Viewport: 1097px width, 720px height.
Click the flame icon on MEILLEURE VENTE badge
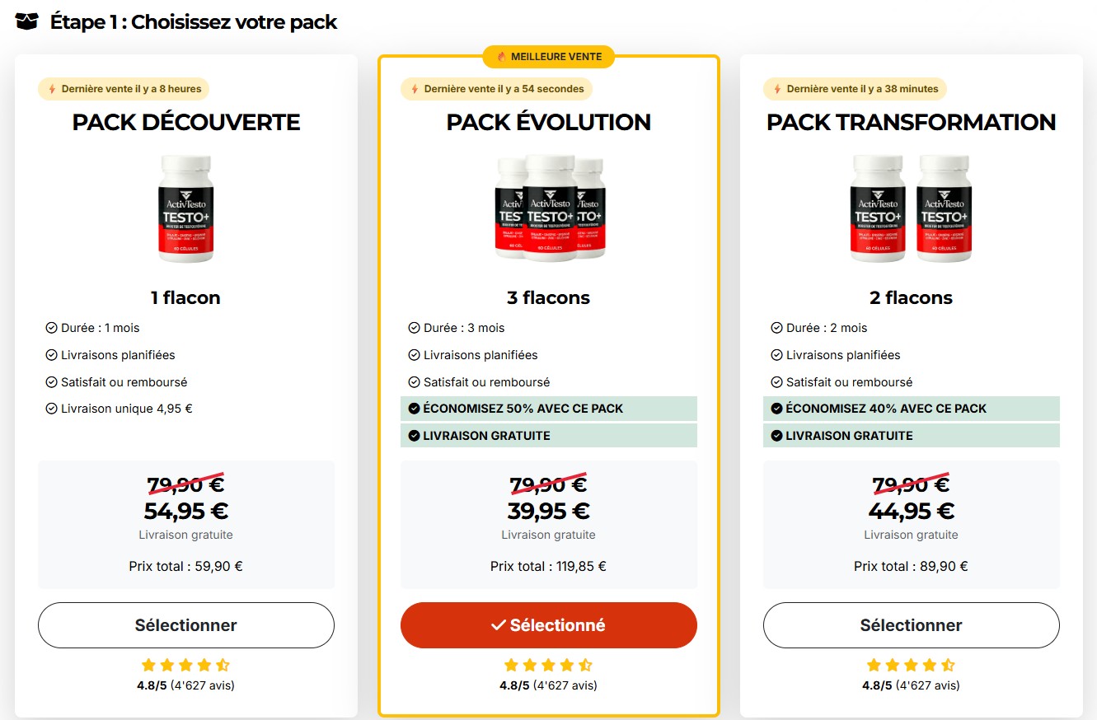click(501, 57)
